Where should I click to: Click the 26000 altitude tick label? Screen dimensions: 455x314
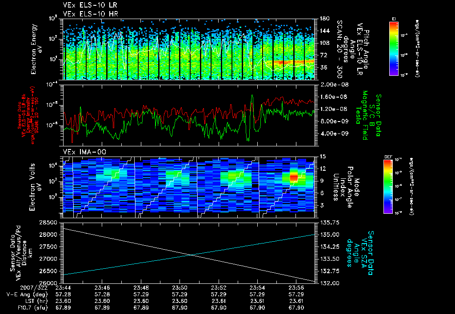pos(48,283)
